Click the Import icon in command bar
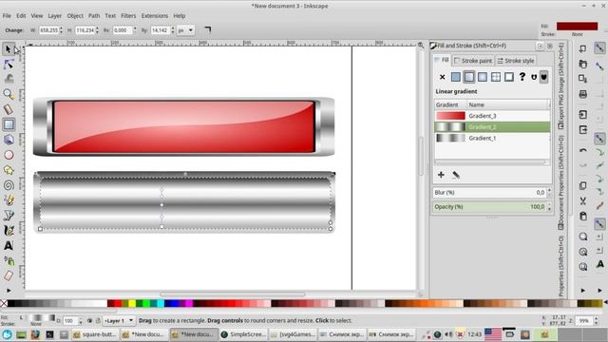 582,114
